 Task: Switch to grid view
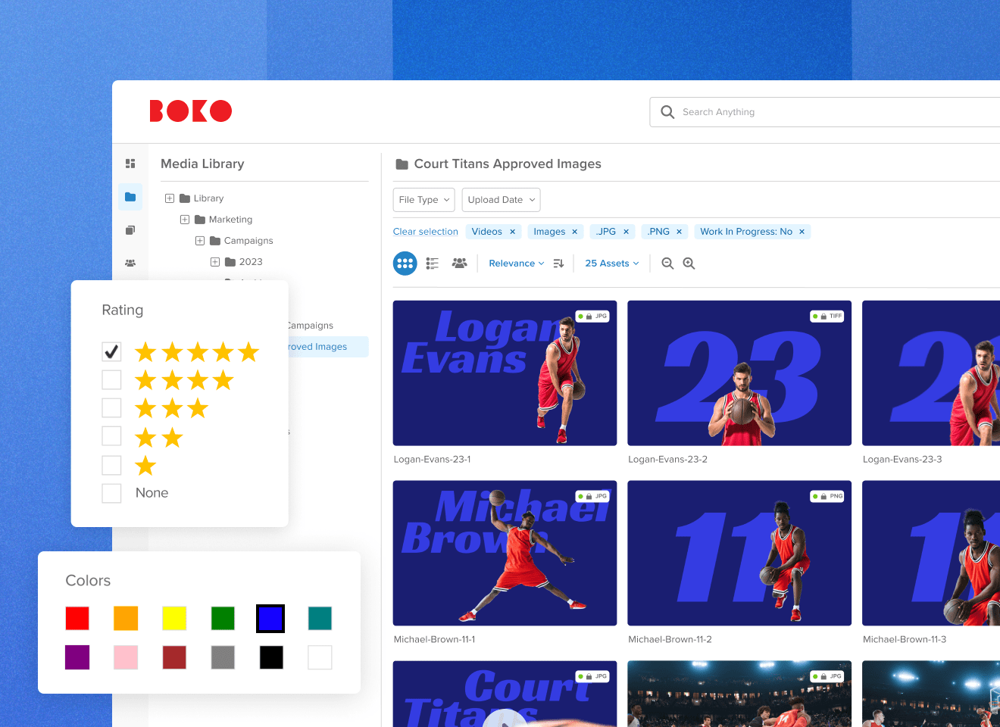click(x=405, y=264)
